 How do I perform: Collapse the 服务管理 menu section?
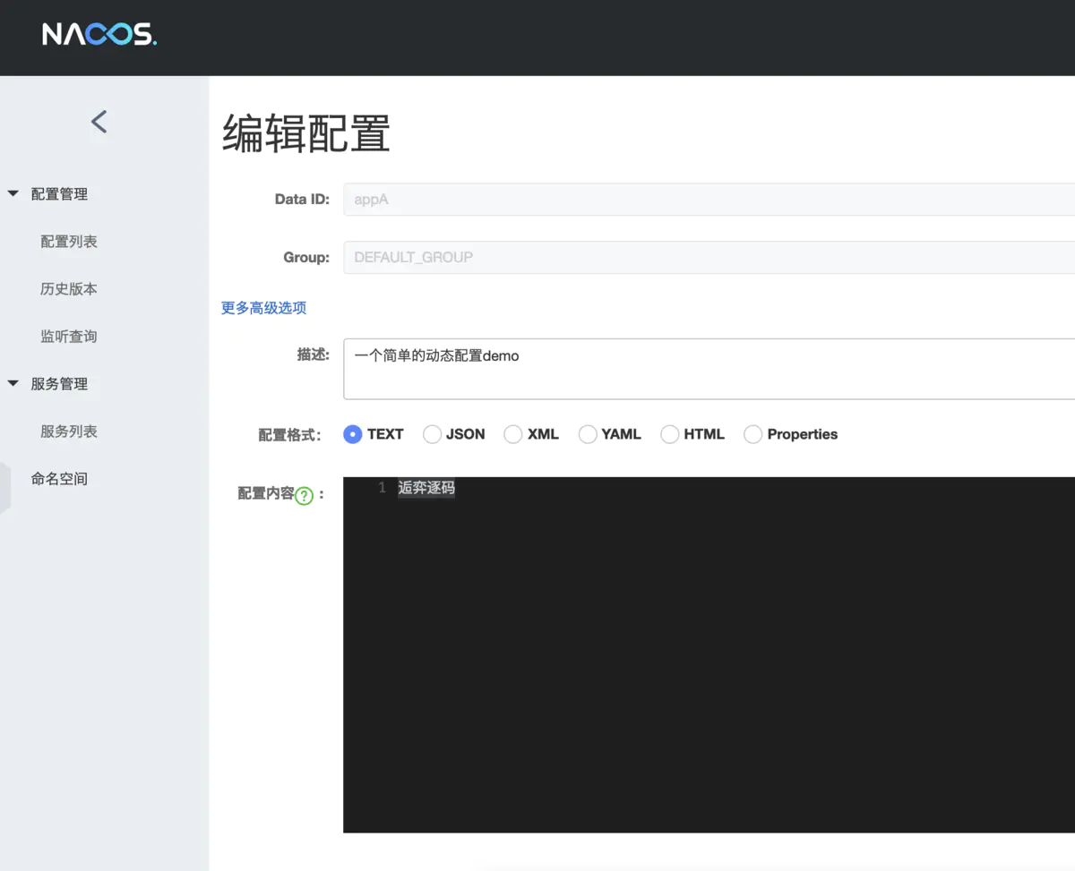click(13, 383)
